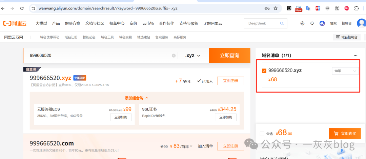366x159 pixels.
Task: Open the 大模型 menu
Action: [41, 23]
